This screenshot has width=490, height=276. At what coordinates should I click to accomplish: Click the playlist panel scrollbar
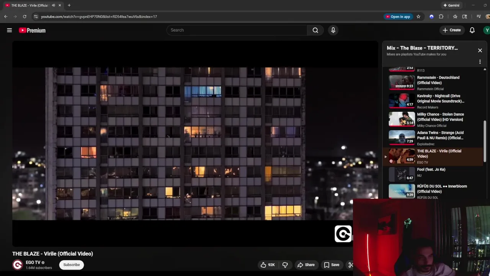click(x=485, y=141)
